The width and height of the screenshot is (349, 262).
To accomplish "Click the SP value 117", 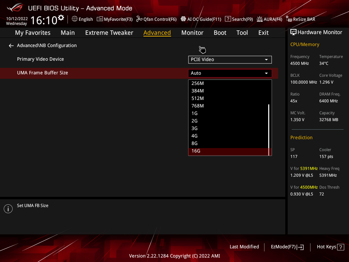I will point(294,156).
